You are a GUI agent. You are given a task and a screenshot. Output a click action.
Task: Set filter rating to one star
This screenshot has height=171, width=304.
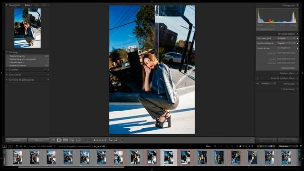pos(240,146)
